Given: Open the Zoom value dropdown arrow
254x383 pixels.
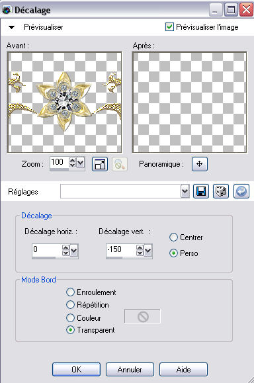Looking at the screenshot, I should tap(81, 163).
